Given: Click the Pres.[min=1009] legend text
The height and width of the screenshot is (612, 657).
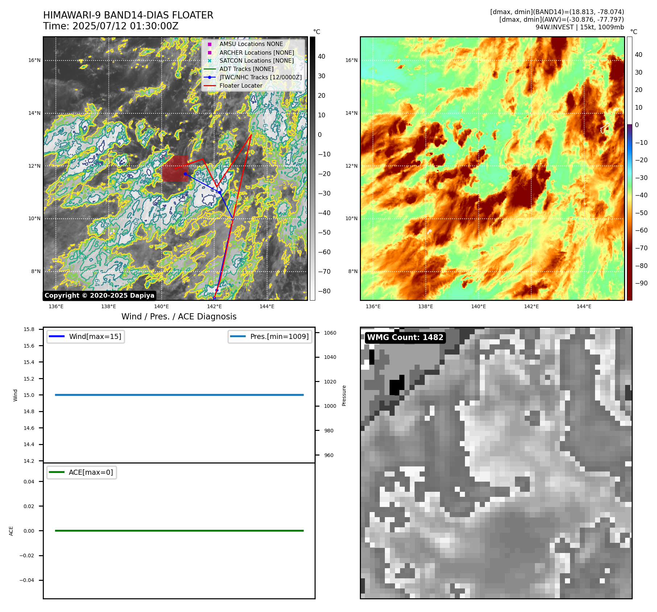Looking at the screenshot, I should coord(279,336).
